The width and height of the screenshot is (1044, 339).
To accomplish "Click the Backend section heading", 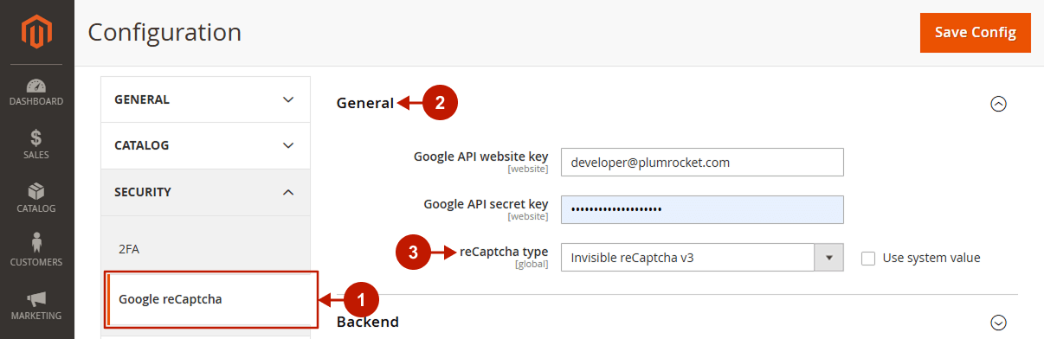I will 368,322.
